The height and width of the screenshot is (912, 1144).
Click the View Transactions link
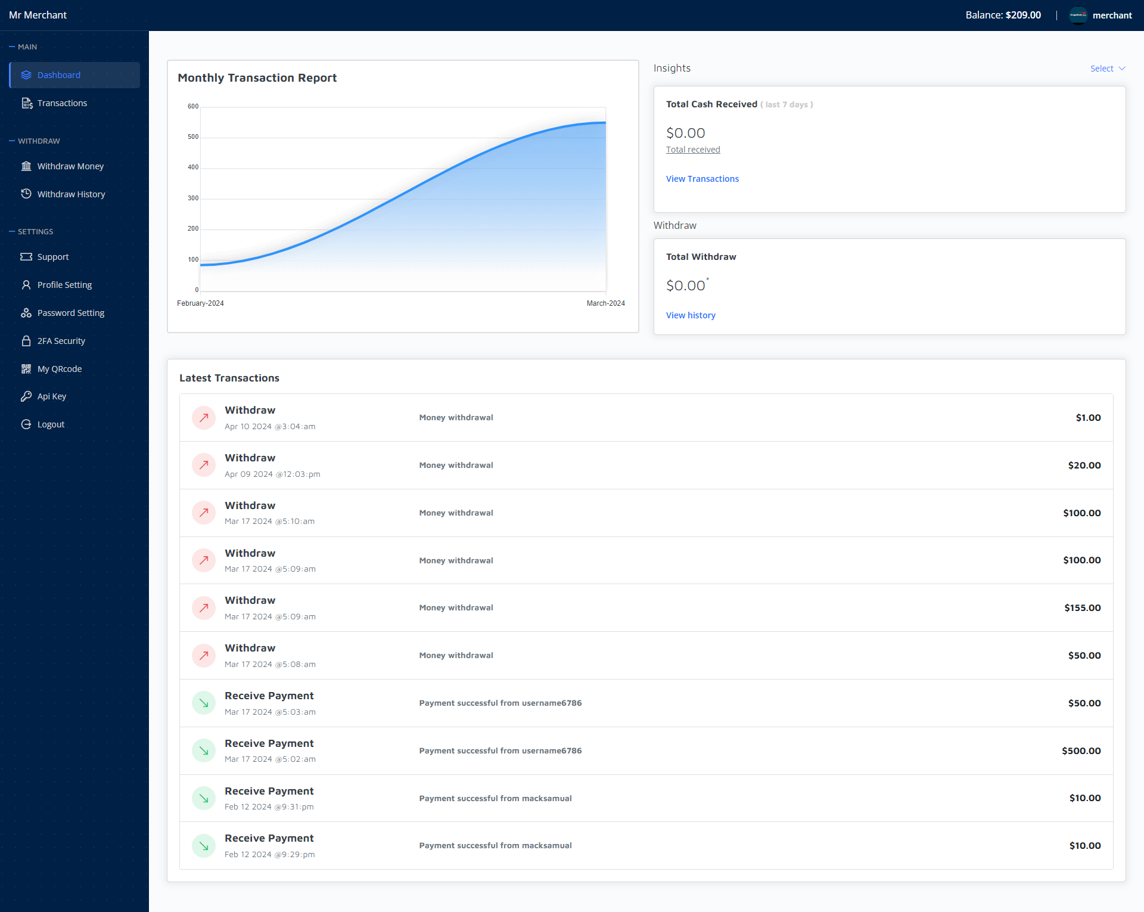point(702,179)
